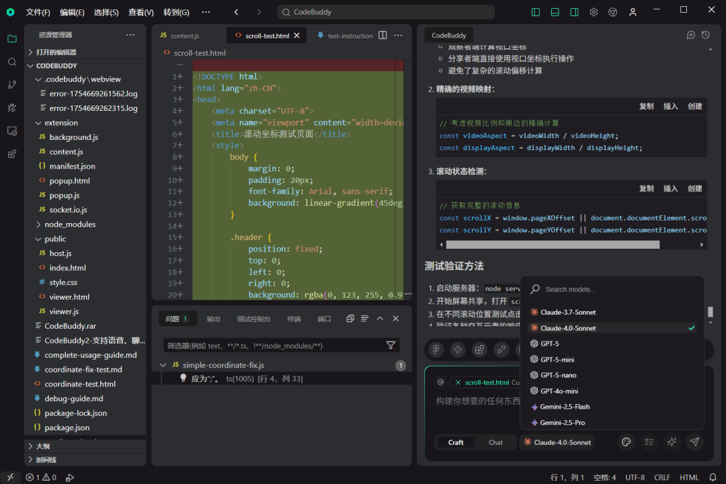
Task: Close the bottom panel
Action: point(396,319)
